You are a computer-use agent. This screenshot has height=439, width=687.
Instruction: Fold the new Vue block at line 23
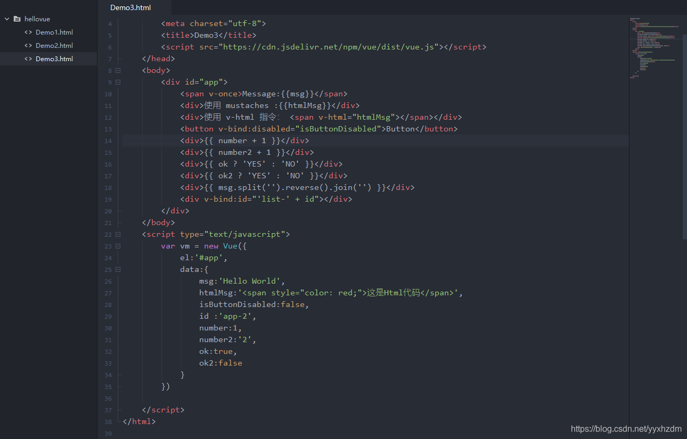(x=118, y=246)
